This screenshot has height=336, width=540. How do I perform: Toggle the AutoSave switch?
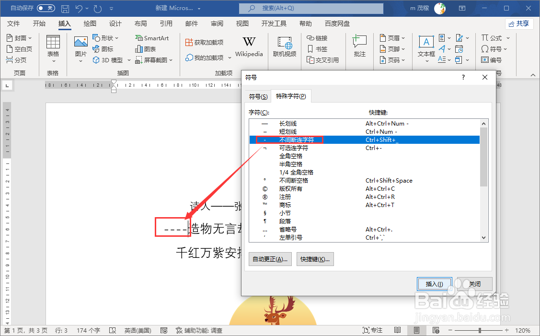(x=46, y=8)
